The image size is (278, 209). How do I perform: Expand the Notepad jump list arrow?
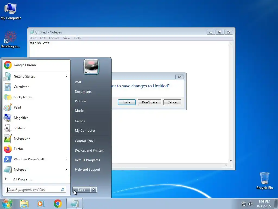[x=66, y=170]
